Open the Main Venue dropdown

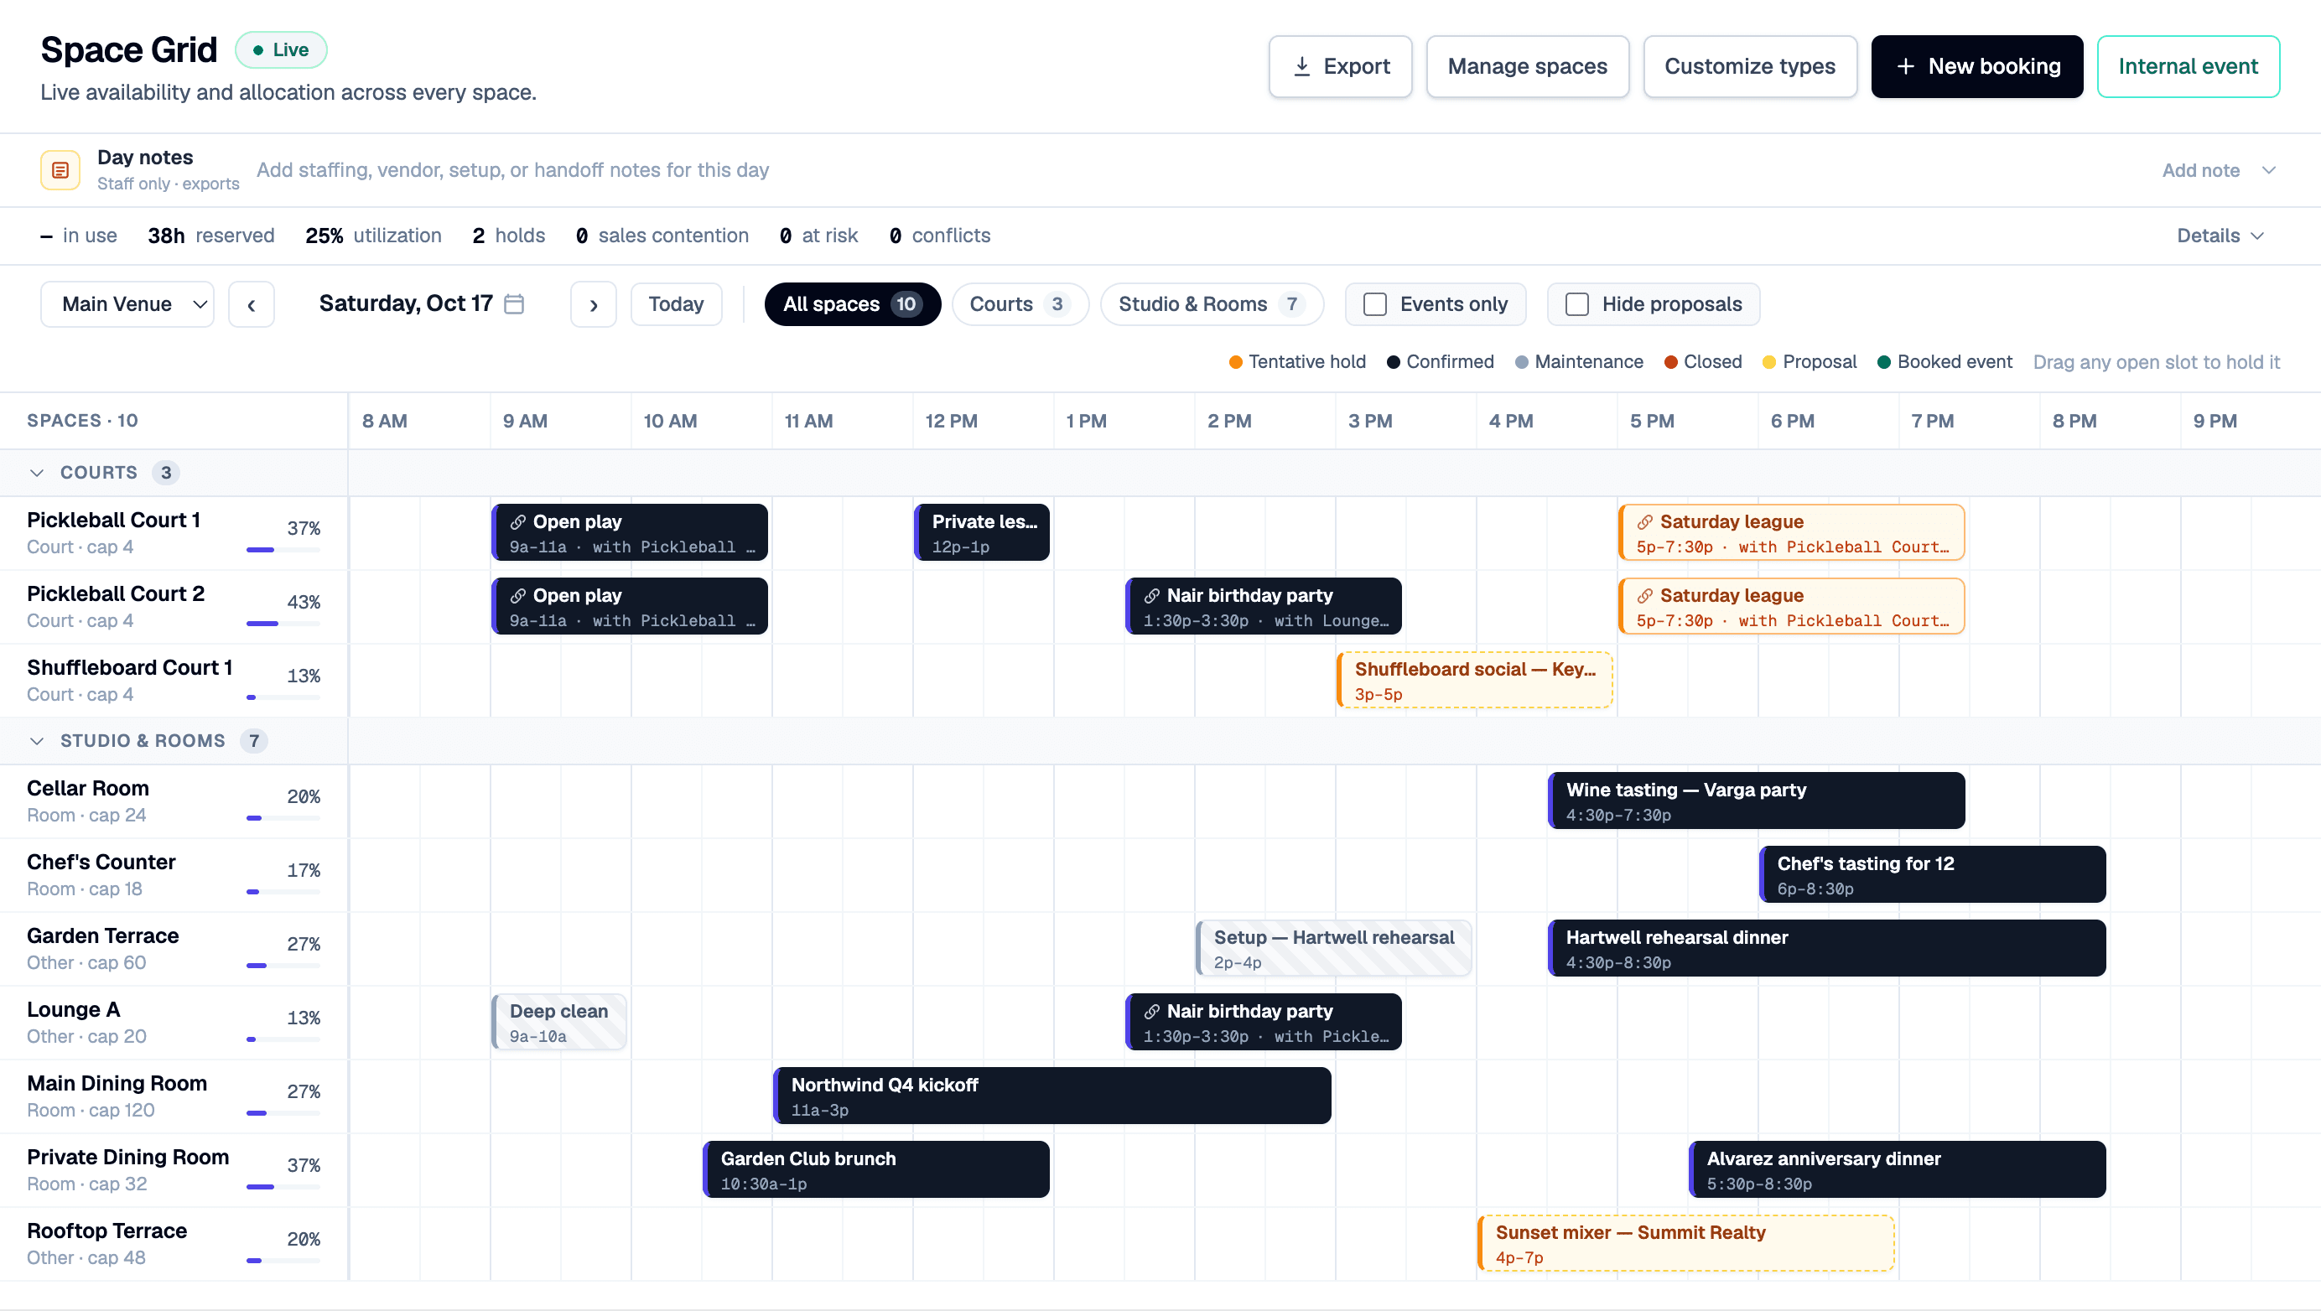pyautogui.click(x=127, y=304)
